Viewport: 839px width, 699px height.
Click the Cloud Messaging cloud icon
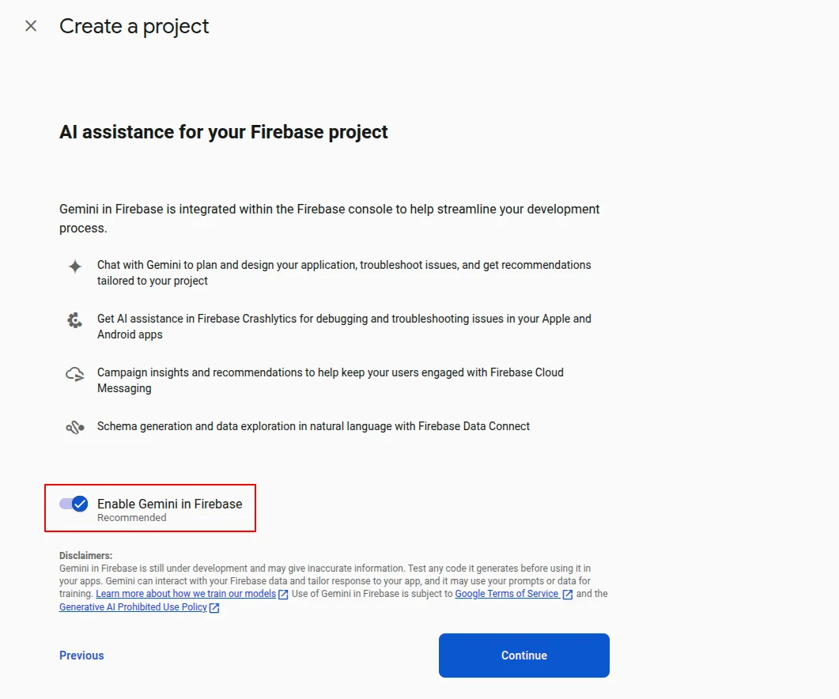74,373
